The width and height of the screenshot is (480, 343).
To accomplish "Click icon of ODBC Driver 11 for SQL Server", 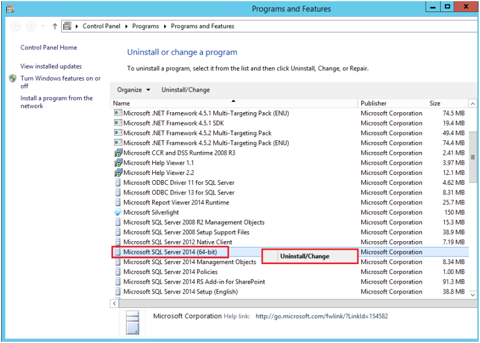I will [x=118, y=182].
